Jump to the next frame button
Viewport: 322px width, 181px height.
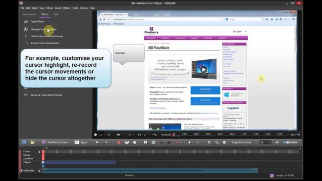click(x=118, y=135)
